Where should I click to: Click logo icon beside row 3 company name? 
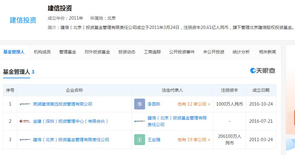[25, 140]
